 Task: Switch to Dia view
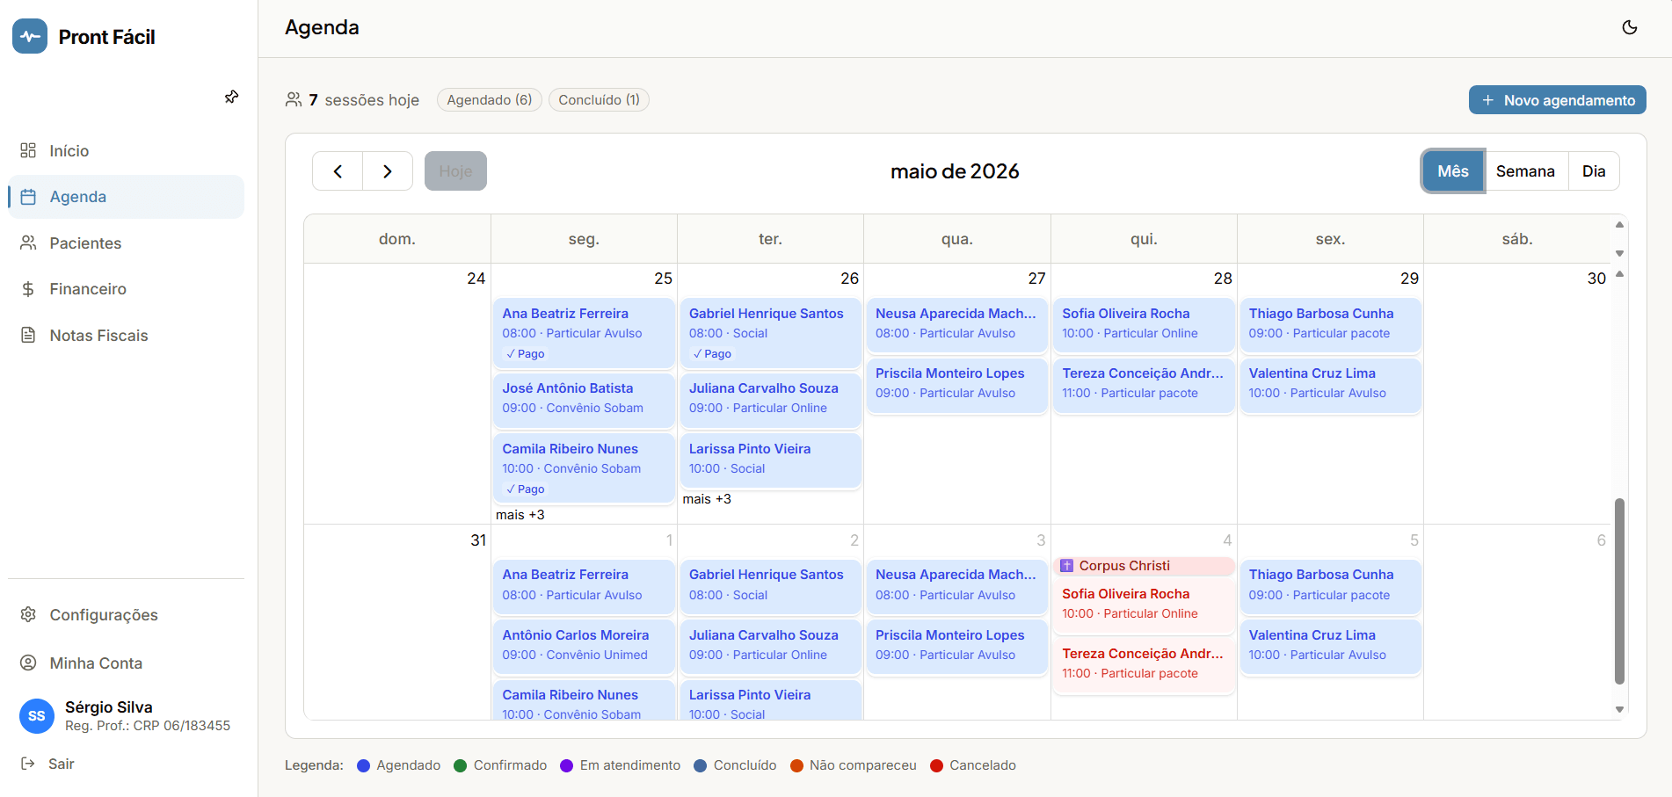pos(1594,171)
